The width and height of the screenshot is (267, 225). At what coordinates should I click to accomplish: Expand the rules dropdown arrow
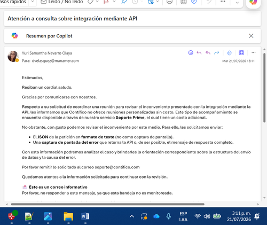158,2
